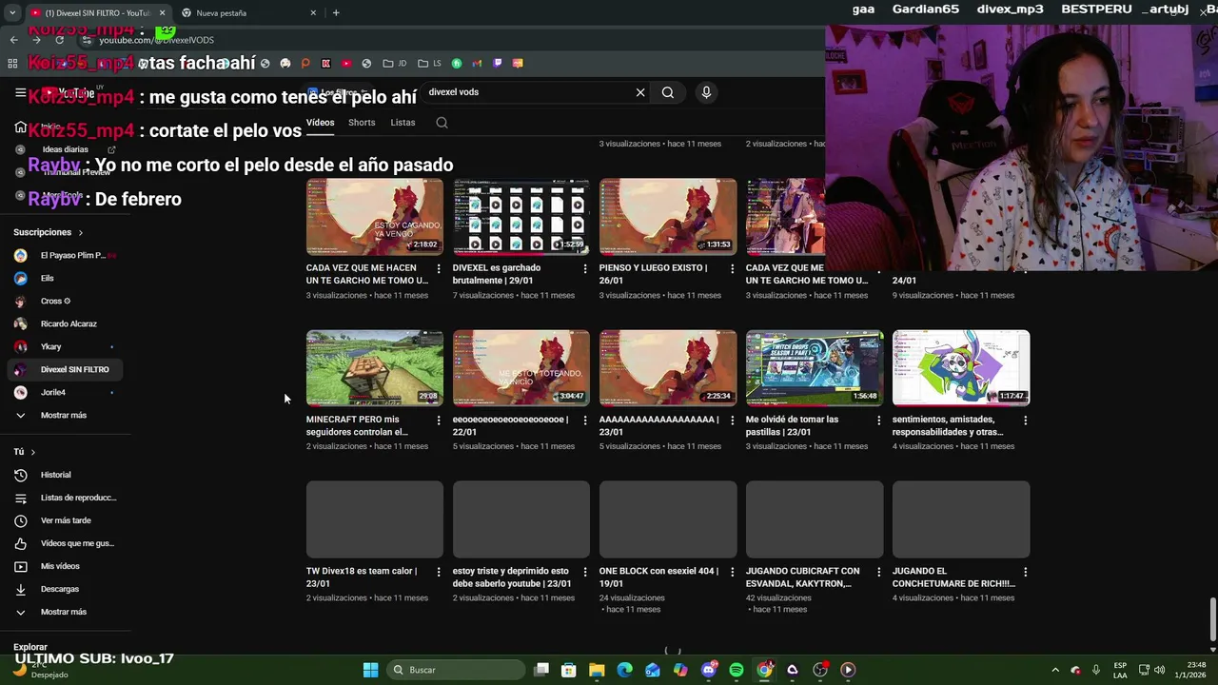Open the Chrome tab search dropdown

tap(11, 12)
